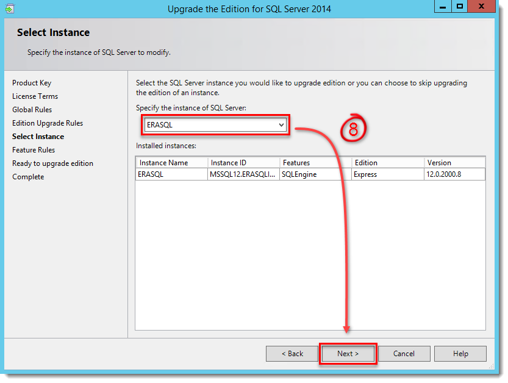Sort by Edition column header
Screen dimensions: 508x383
click(388, 163)
